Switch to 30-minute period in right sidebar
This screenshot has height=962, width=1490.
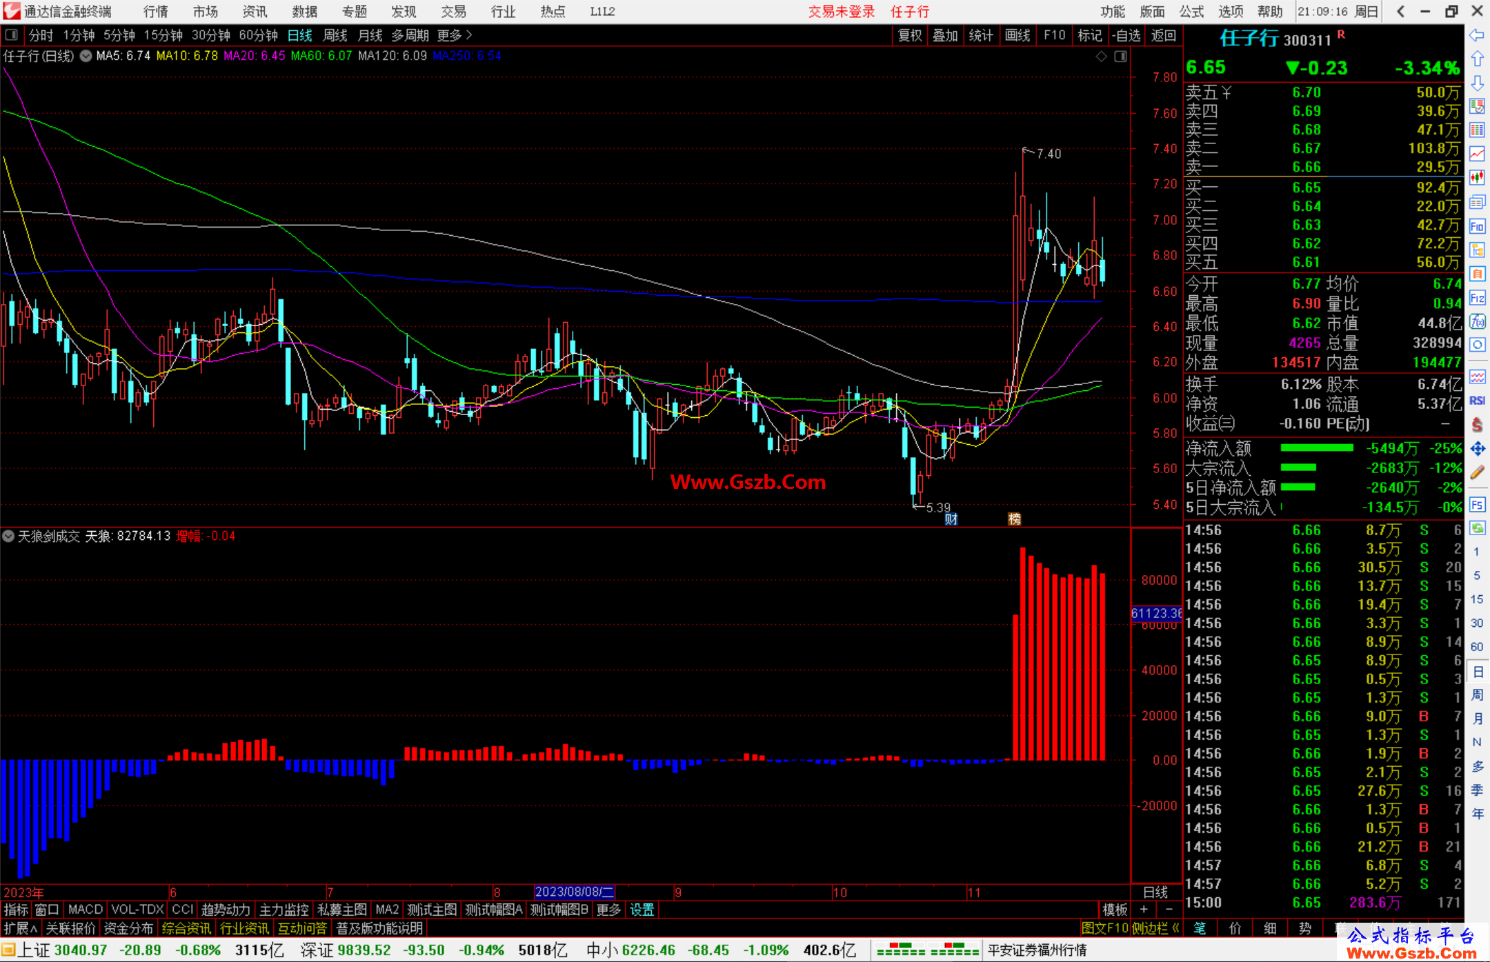point(1476,623)
